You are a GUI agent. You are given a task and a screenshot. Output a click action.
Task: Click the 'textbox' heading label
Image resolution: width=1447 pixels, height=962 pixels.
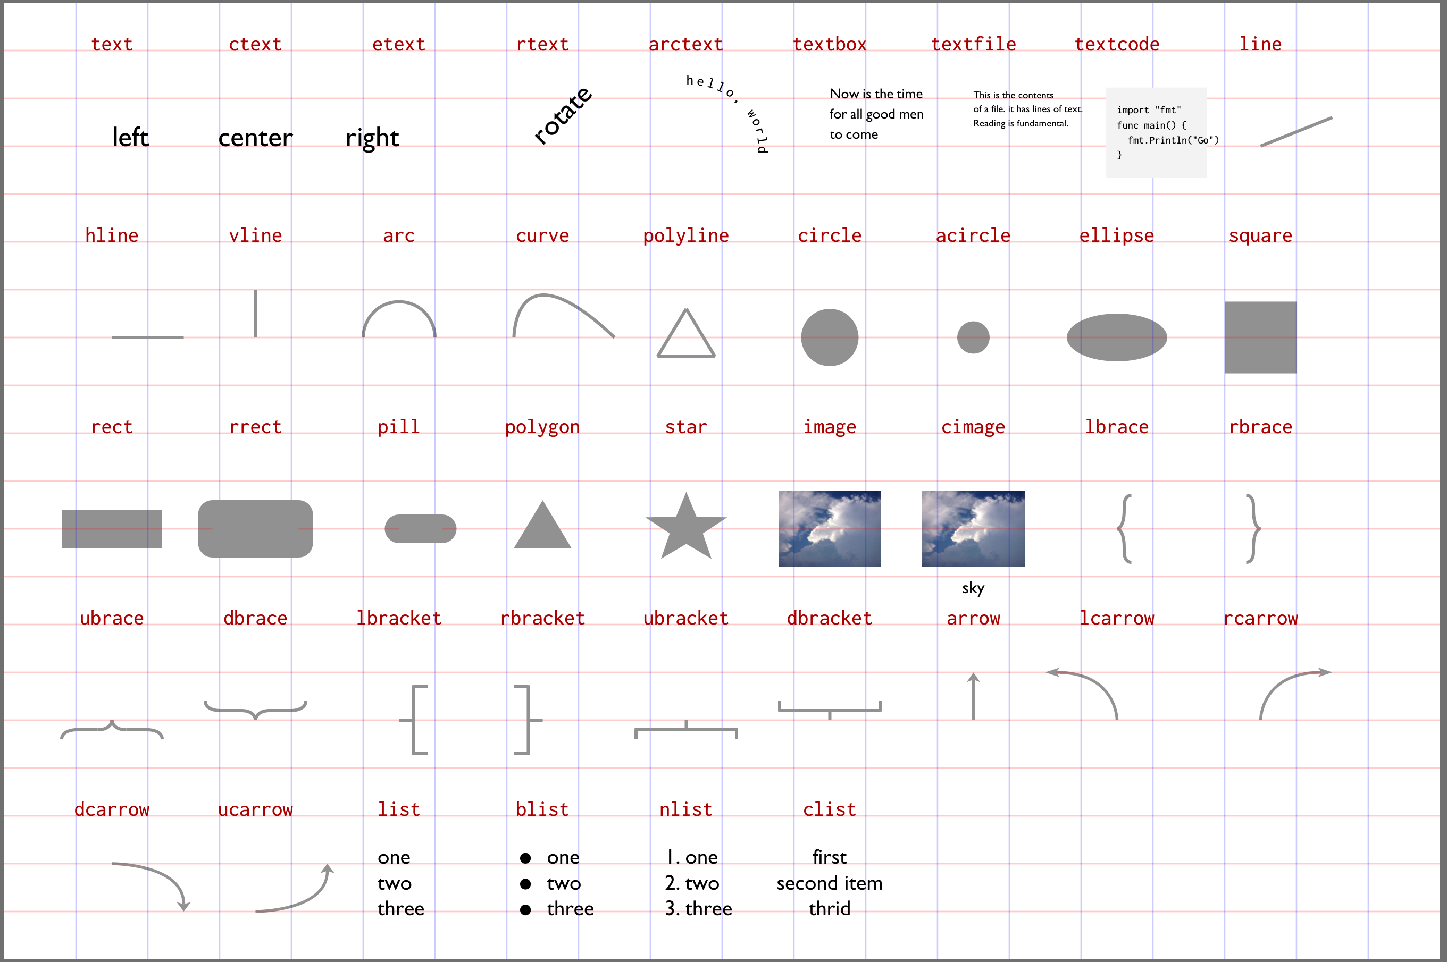coord(830,44)
